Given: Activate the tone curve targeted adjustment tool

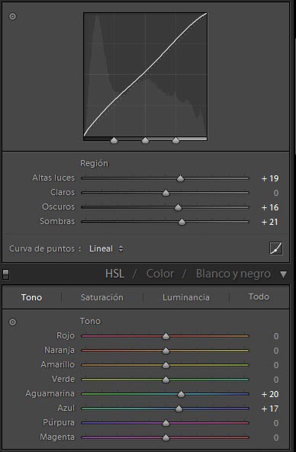Looking at the screenshot, I should [12, 17].
